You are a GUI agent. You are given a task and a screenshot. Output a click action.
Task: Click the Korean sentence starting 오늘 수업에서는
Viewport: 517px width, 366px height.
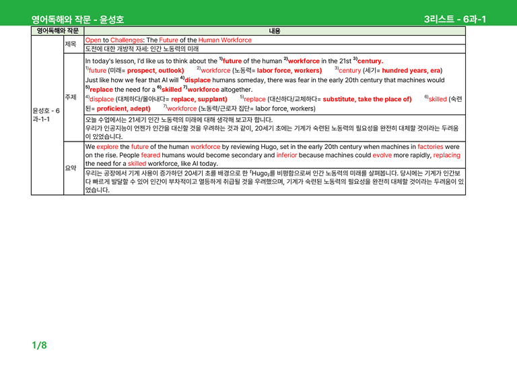(x=179, y=120)
